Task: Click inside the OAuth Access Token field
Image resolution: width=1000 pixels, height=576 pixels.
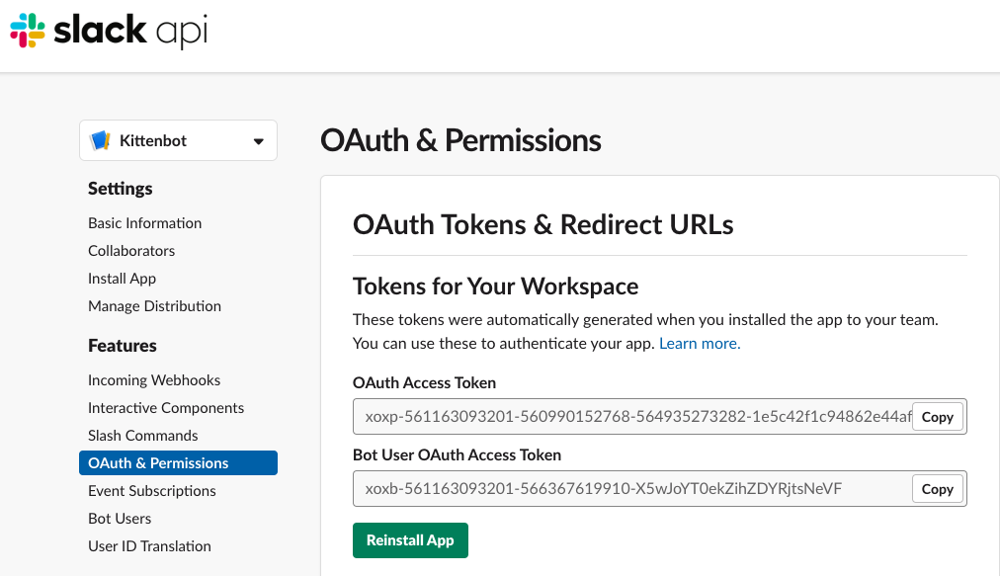Action: tap(632, 417)
